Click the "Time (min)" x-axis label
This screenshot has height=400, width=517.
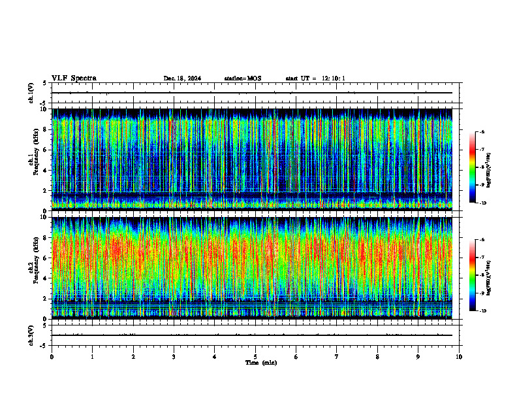coord(261,363)
